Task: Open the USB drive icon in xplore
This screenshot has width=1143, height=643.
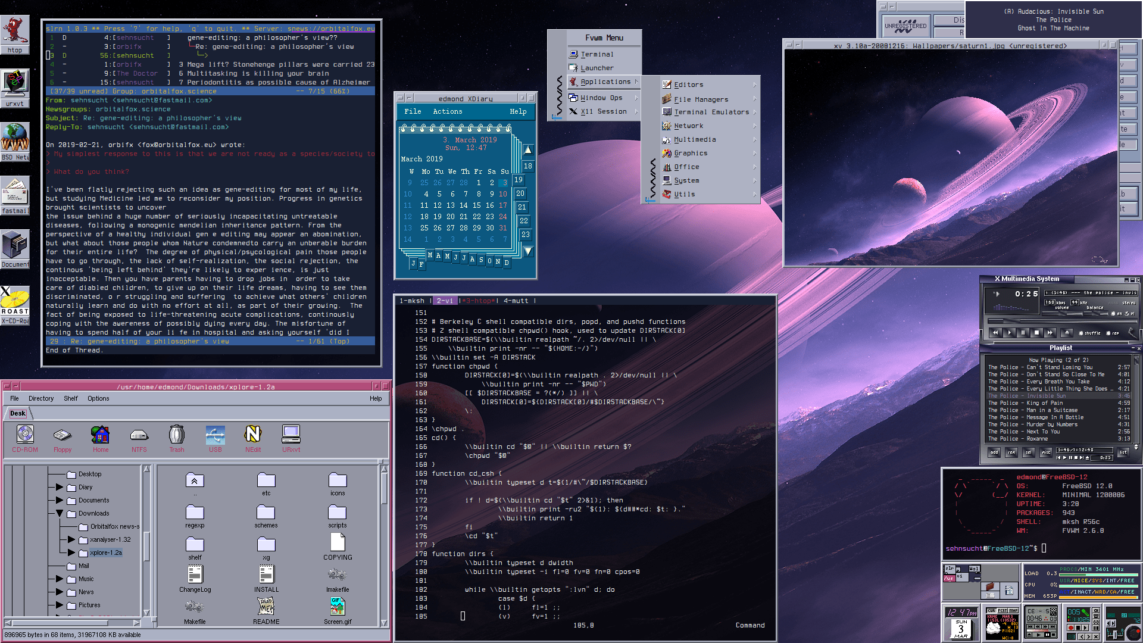Action: pos(215,433)
